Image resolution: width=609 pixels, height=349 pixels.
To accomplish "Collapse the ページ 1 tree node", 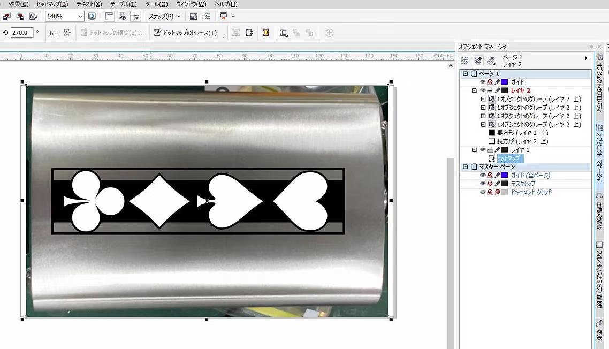I will 466,73.
